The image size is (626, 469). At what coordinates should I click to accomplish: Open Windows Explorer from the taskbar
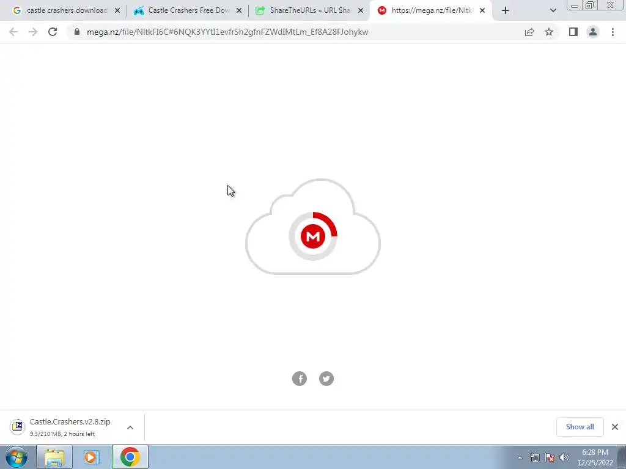click(x=54, y=457)
